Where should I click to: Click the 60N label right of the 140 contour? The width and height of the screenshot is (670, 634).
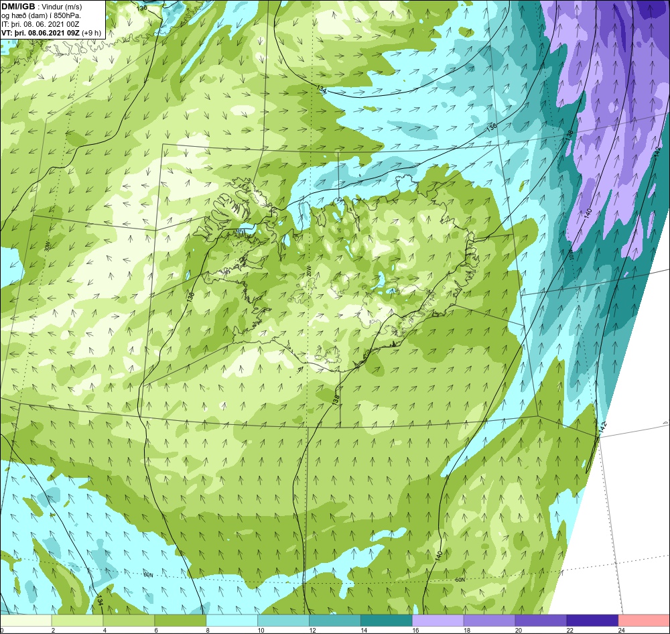tap(460, 580)
